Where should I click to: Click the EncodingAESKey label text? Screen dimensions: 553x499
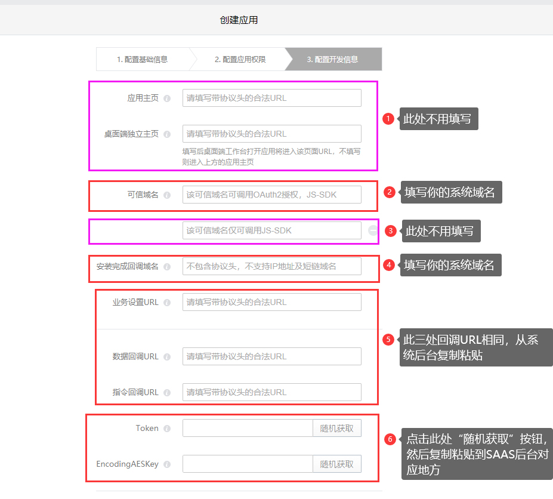pos(127,464)
